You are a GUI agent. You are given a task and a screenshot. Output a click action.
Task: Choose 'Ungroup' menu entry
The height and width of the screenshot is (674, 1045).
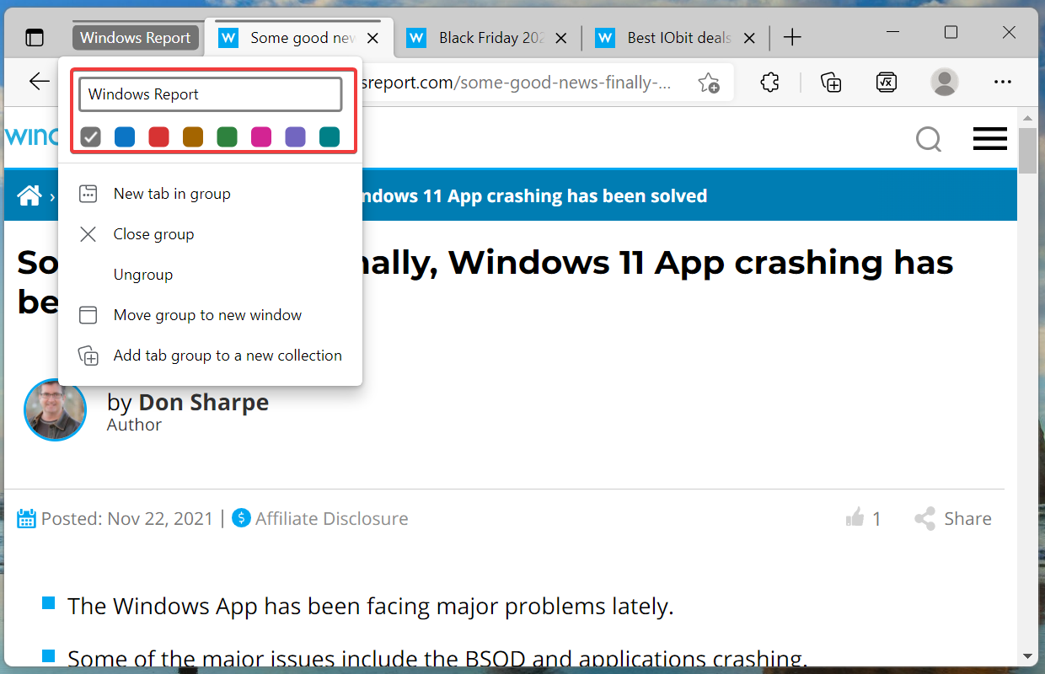point(211,275)
